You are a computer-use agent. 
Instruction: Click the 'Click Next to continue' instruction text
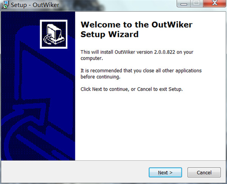point(132,89)
